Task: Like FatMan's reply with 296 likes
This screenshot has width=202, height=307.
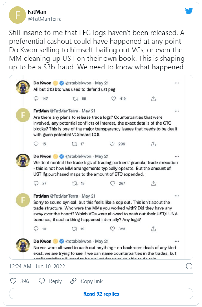Action: [x=112, y=144]
